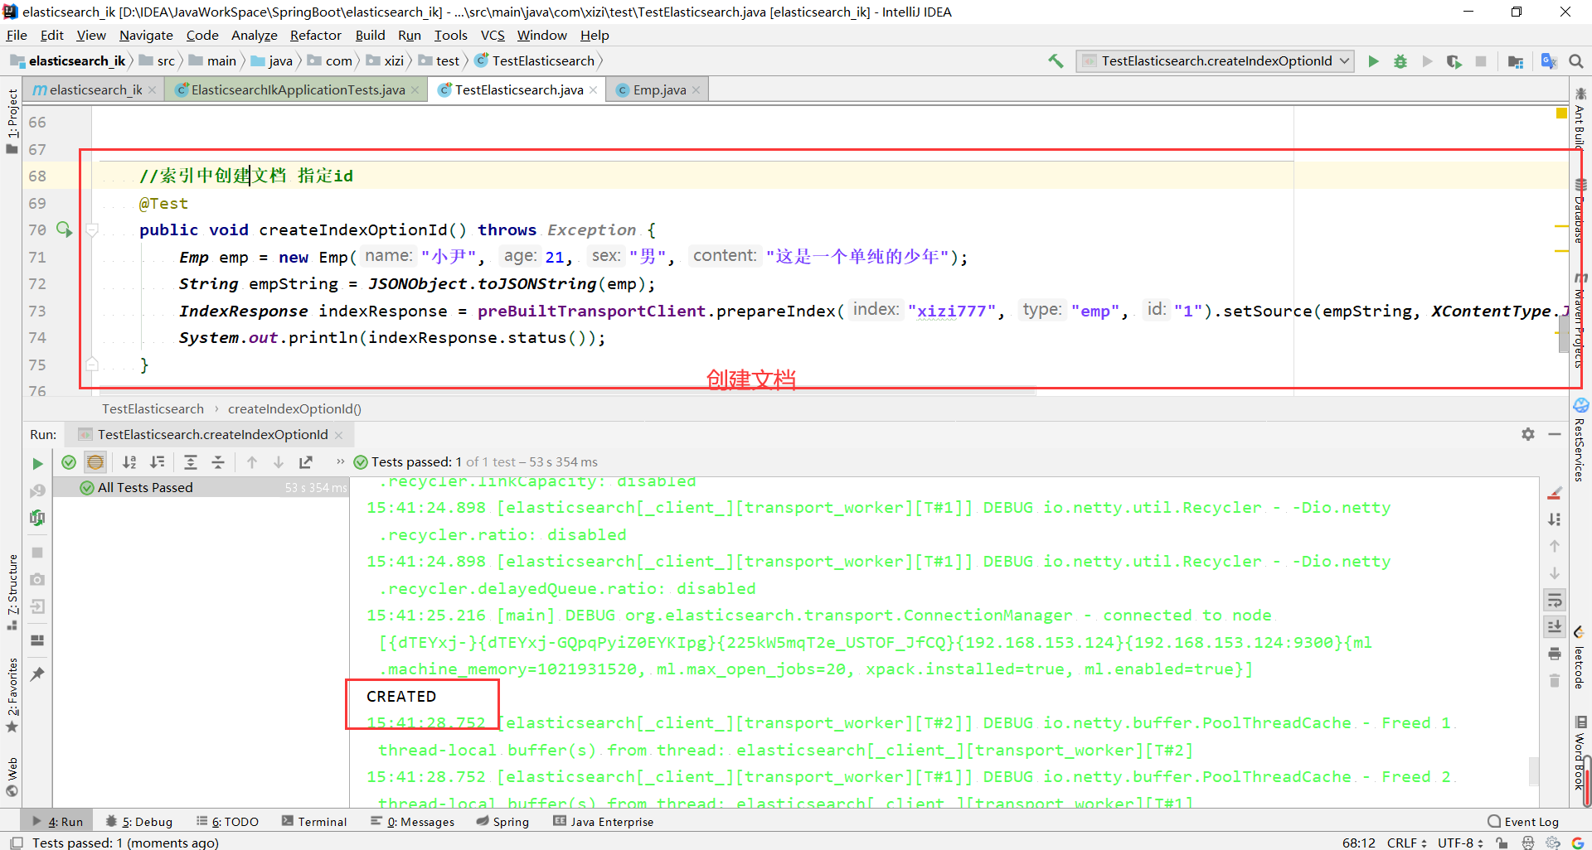The width and height of the screenshot is (1592, 850).
Task: Export test results icon
Action: (x=306, y=462)
